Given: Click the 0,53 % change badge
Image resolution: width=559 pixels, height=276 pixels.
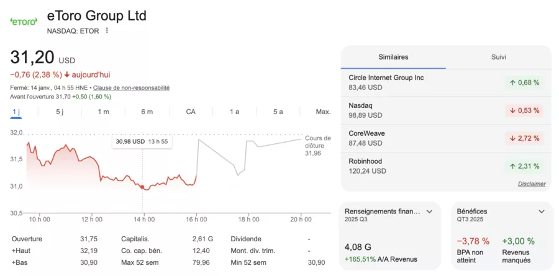Looking at the screenshot, I should click(524, 110).
